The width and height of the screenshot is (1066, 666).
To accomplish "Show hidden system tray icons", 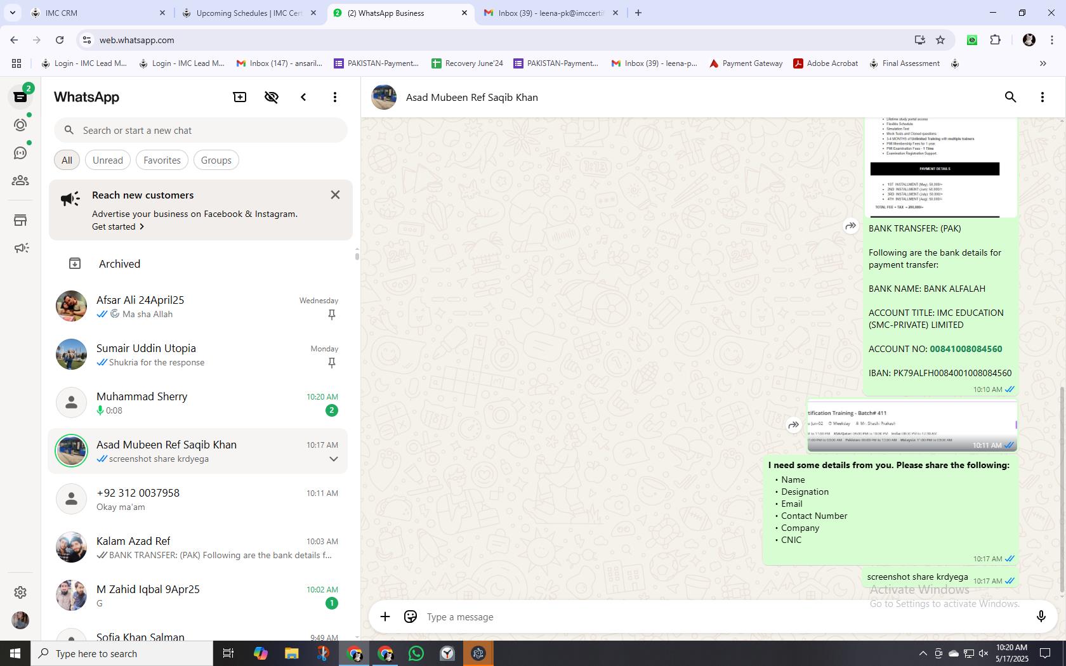I will 923,653.
